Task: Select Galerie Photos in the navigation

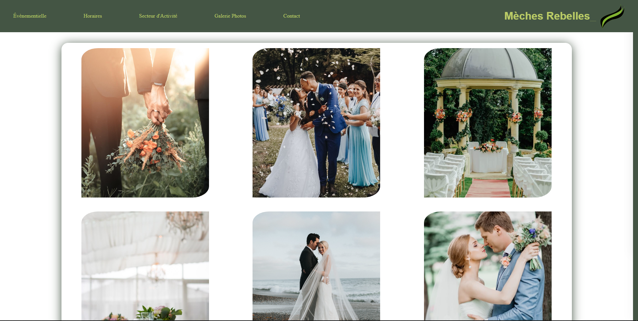Action: [230, 16]
